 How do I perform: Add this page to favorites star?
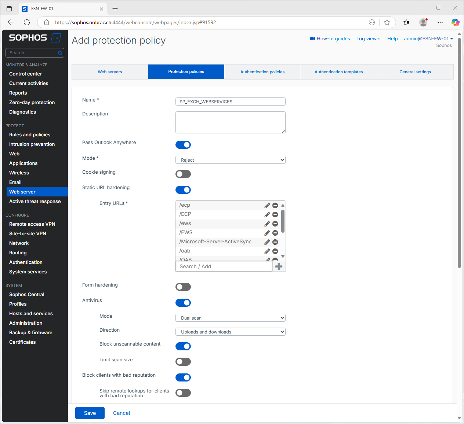coord(387,22)
